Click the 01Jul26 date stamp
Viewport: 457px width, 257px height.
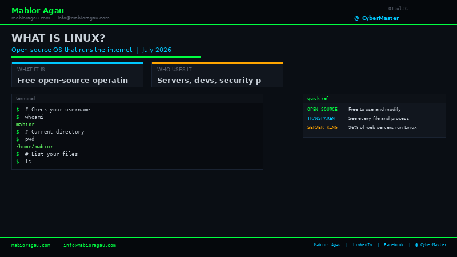[x=398, y=9]
